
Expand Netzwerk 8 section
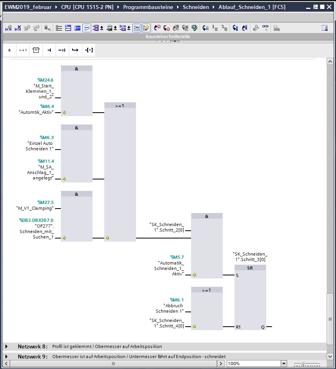tap(7, 346)
